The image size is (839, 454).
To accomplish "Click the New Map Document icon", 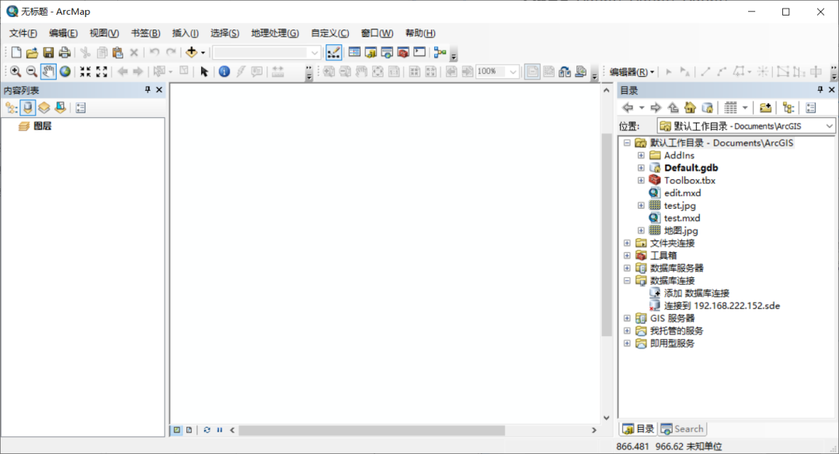I will [16, 53].
